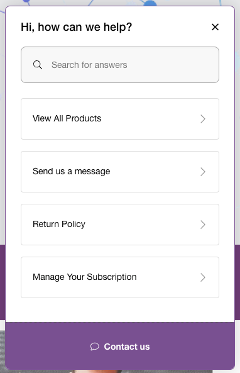
Task: Close the help widget with the X icon
Action: pos(215,27)
